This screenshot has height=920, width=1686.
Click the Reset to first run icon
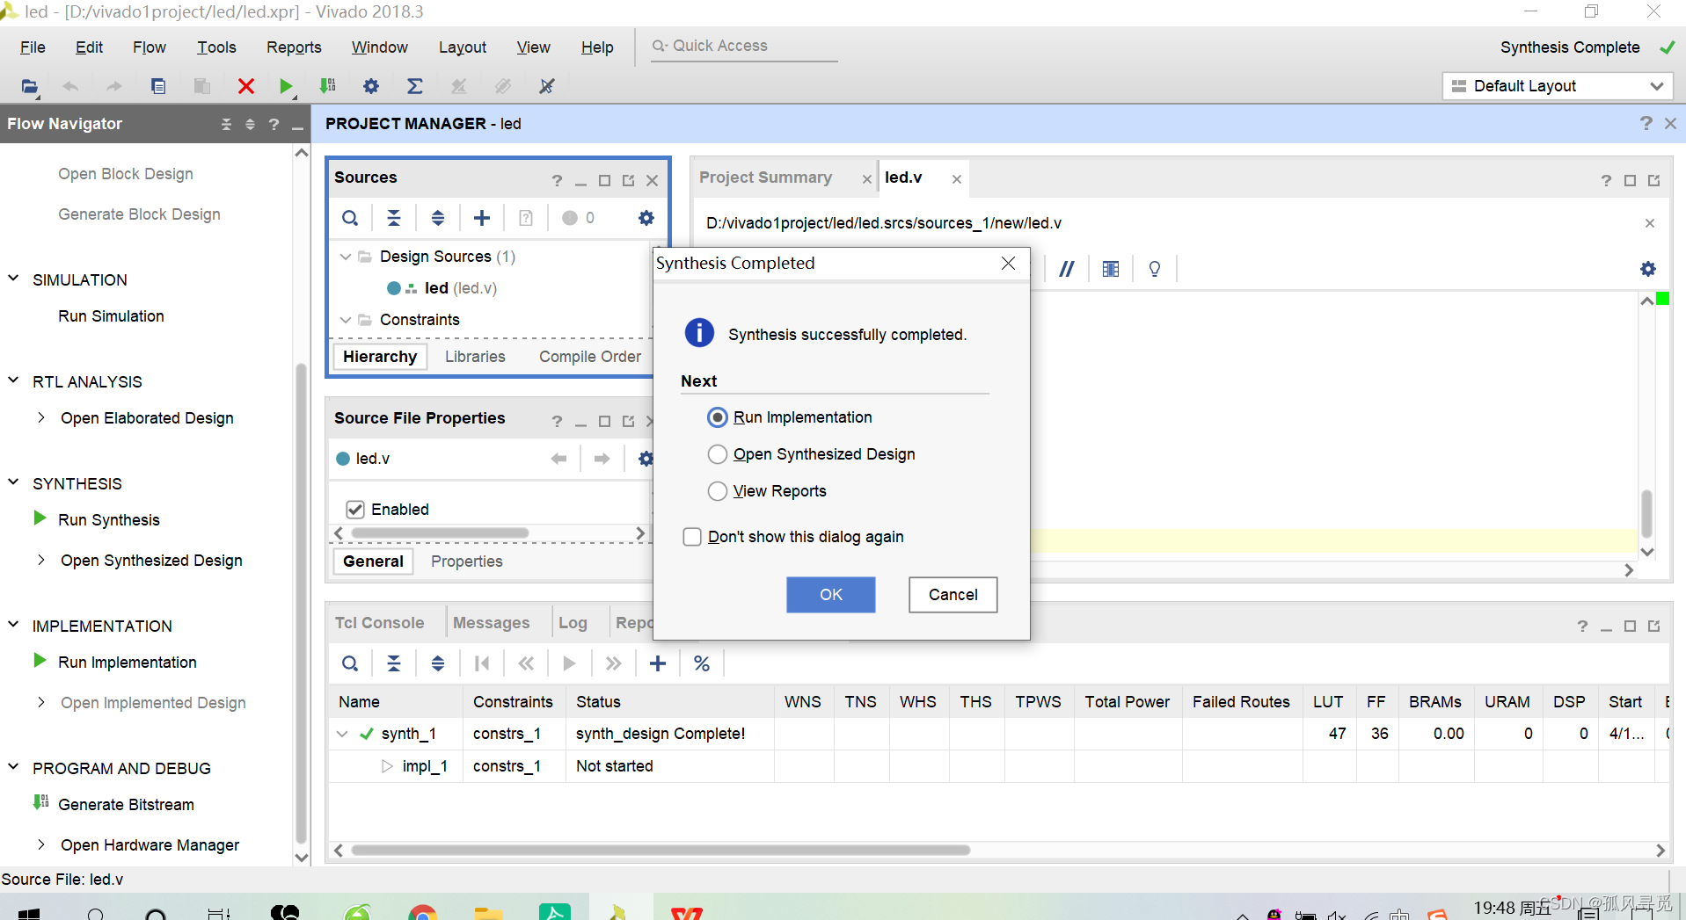point(482,663)
